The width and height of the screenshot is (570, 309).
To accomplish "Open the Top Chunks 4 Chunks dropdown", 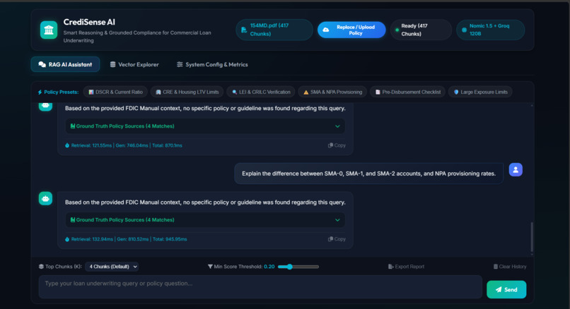I will pos(112,267).
